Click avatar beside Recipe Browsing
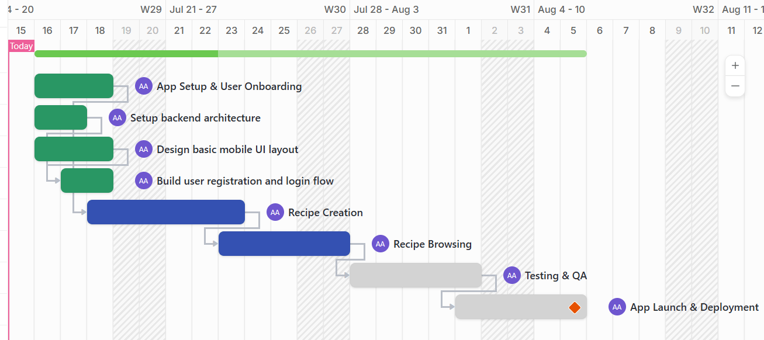The height and width of the screenshot is (340, 764). pos(381,244)
